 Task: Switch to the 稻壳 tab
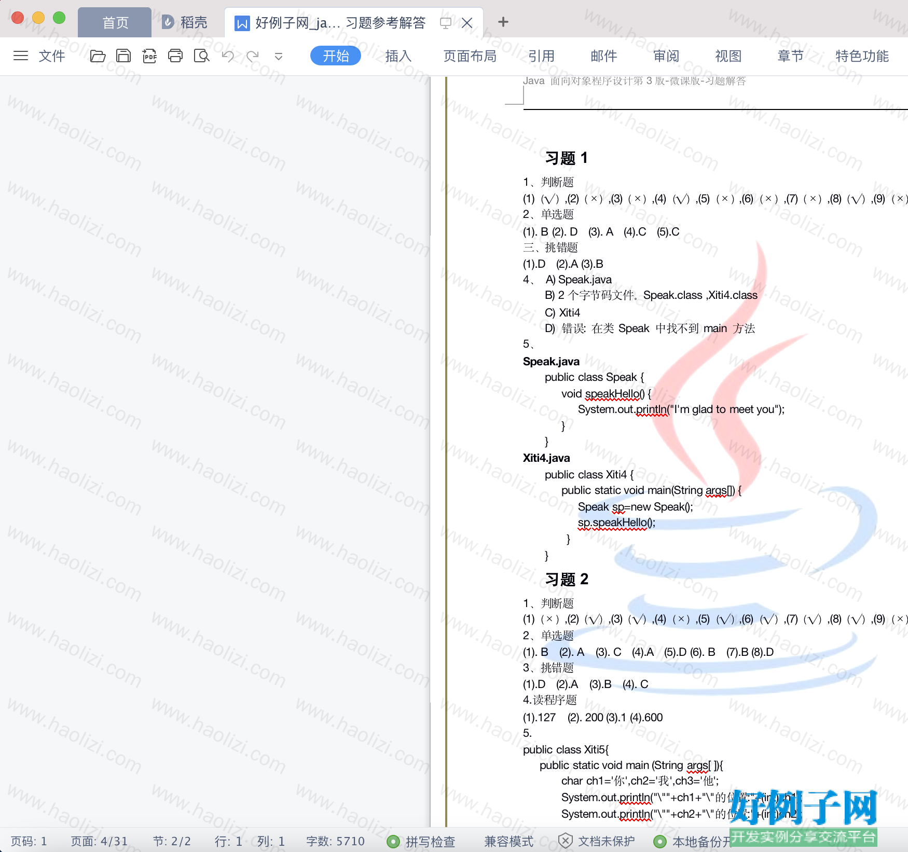click(184, 22)
